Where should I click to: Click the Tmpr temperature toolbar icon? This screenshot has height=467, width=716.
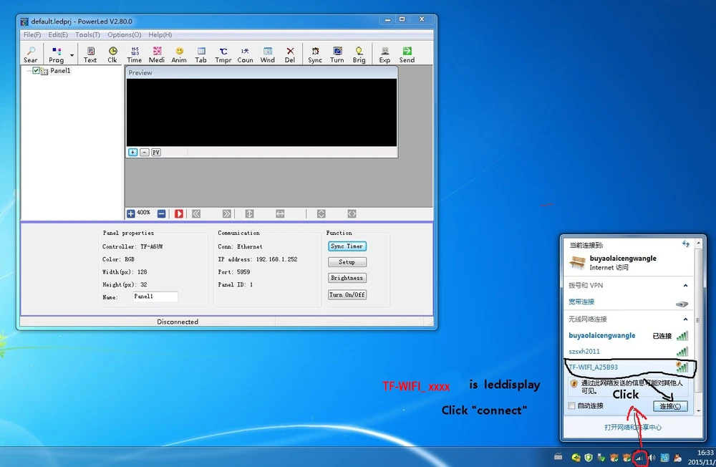223,54
